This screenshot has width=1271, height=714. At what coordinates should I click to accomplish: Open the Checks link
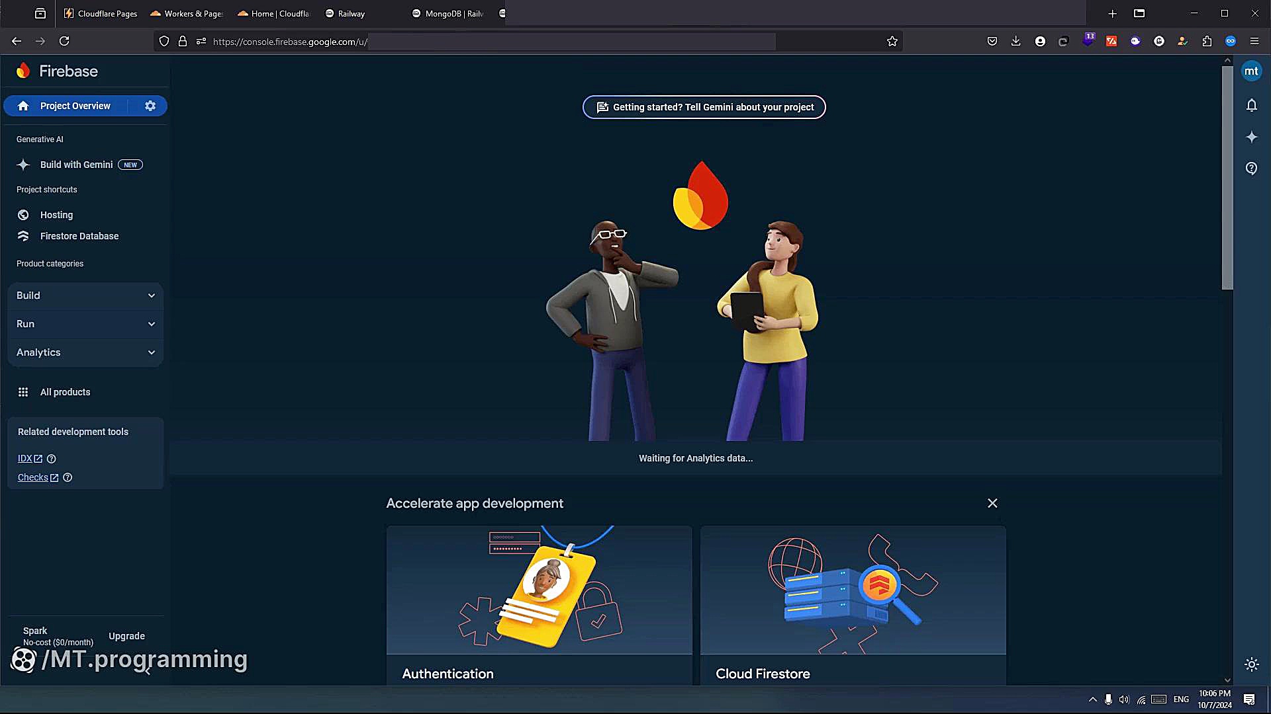pyautogui.click(x=38, y=477)
